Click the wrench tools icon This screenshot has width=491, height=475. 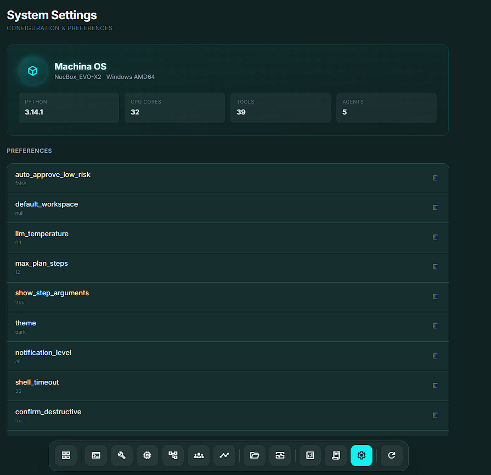click(x=122, y=455)
